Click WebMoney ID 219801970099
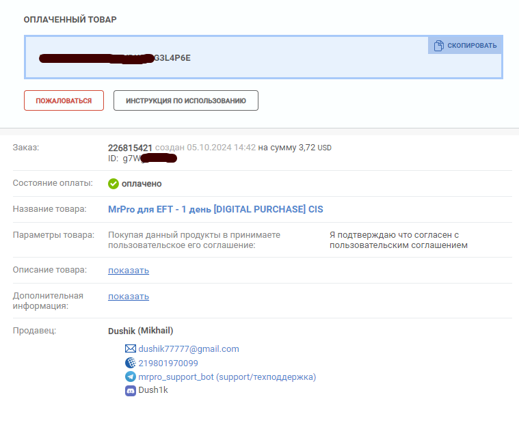 pyautogui.click(x=168, y=363)
